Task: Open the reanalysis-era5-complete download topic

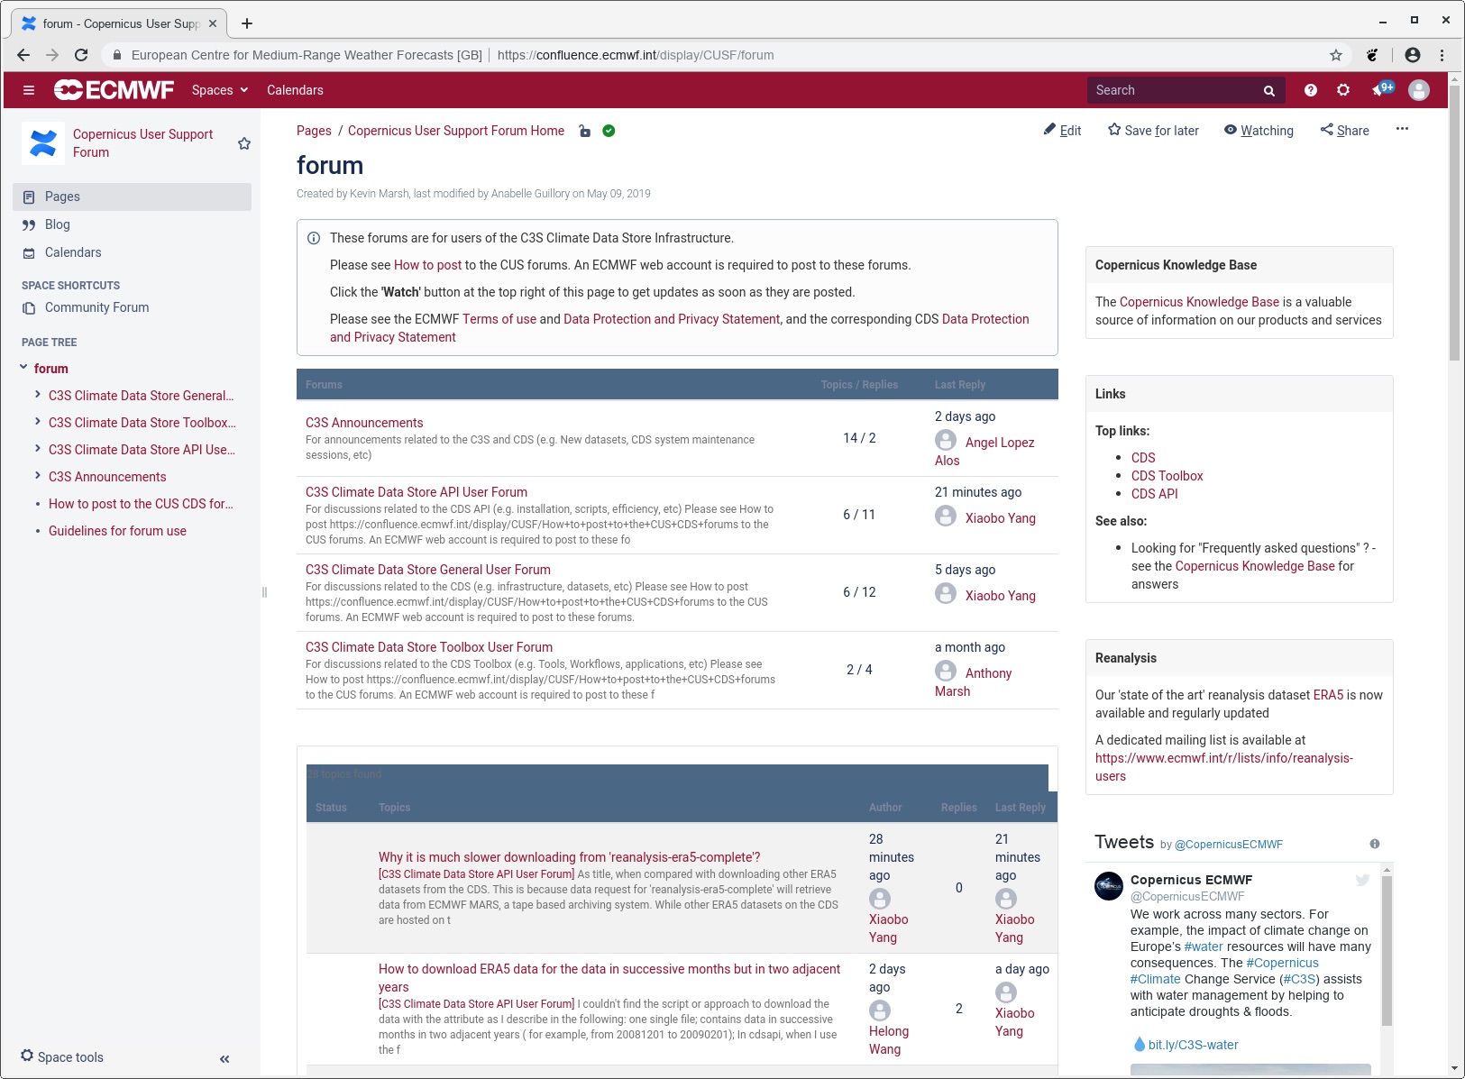Action: (569, 857)
